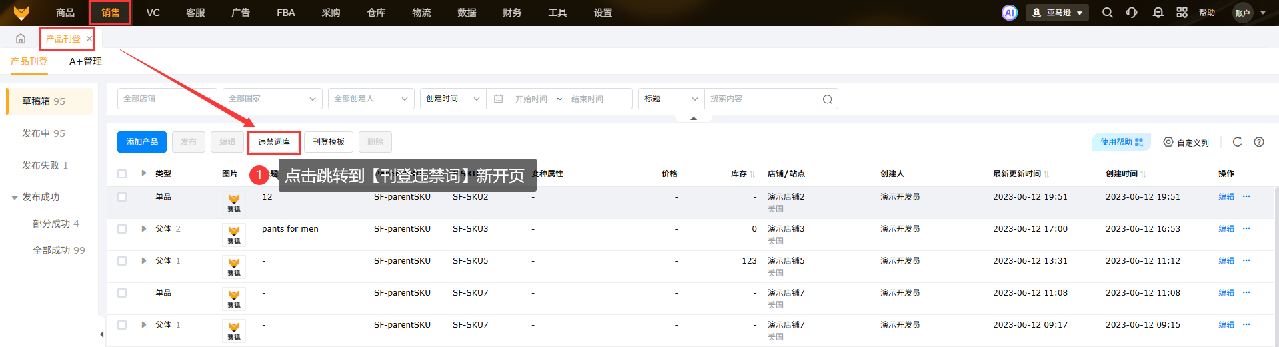Click the refresh list icon
The height and width of the screenshot is (347, 1279).
[x=1237, y=142]
